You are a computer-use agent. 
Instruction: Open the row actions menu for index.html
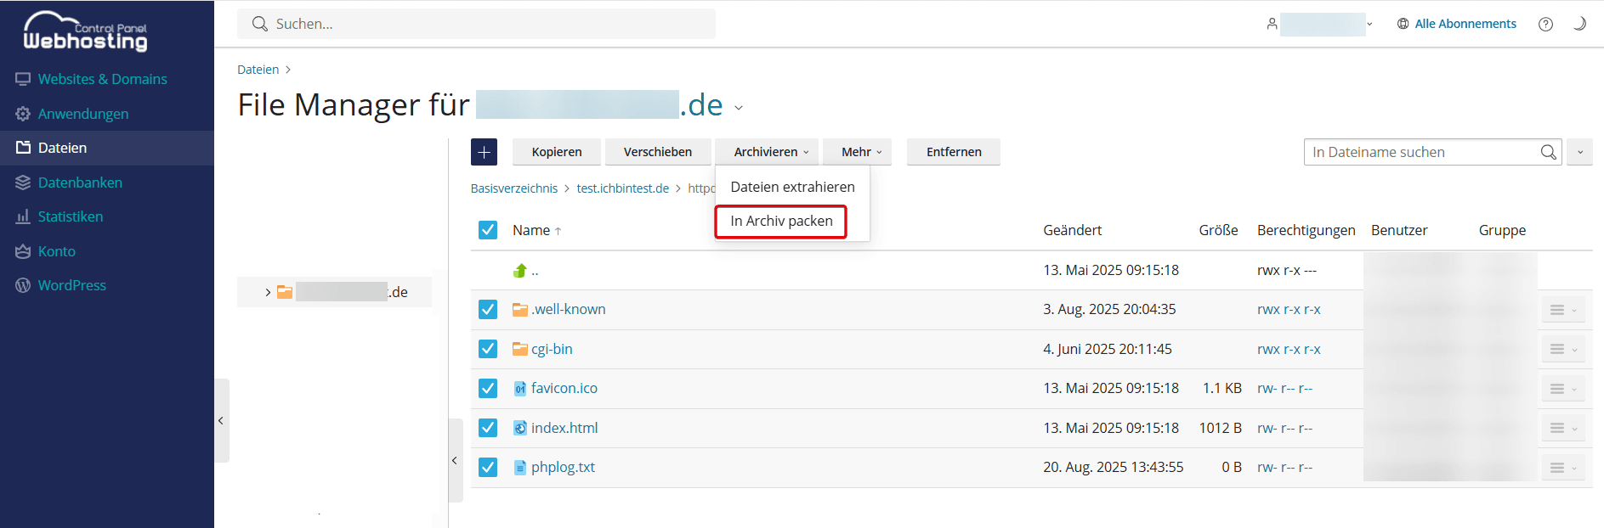(1562, 428)
